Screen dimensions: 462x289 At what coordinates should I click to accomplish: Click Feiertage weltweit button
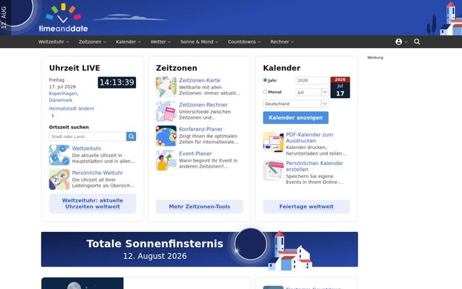click(307, 206)
